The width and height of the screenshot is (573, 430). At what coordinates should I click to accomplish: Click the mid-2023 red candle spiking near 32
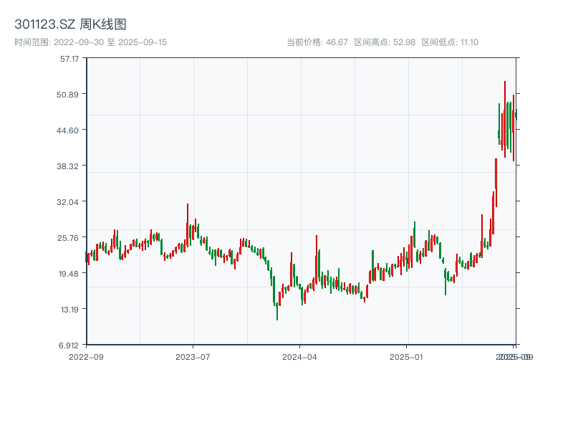click(188, 225)
